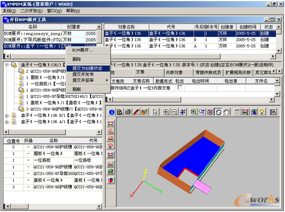
Task: Click the blue info icon in viewer toolbar
Action: 112,112
